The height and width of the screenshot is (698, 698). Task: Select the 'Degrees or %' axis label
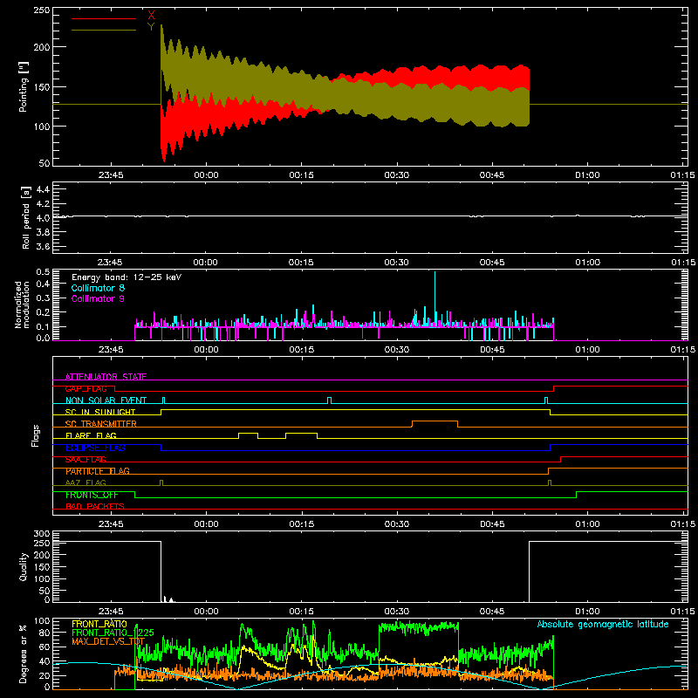click(24, 654)
